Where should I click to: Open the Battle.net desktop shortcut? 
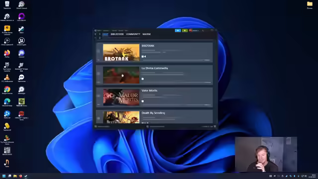click(7, 115)
